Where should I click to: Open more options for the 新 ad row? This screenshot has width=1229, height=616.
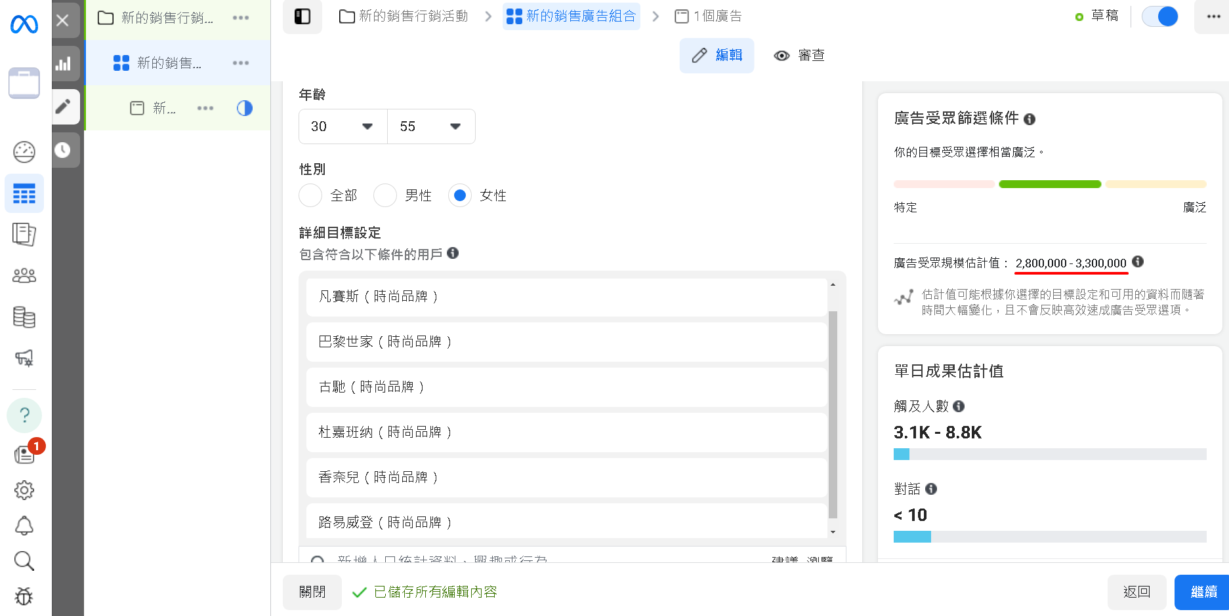click(x=205, y=108)
